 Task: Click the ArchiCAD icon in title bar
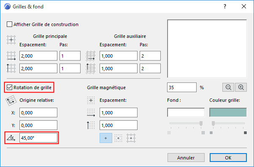coord(7,7)
